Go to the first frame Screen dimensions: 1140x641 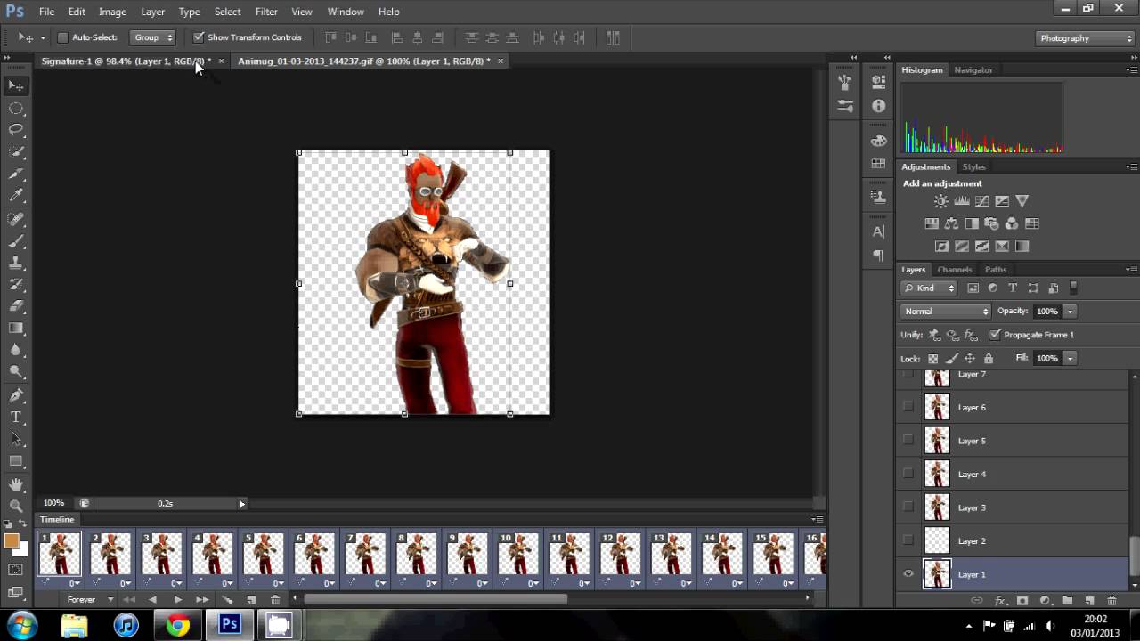130,600
